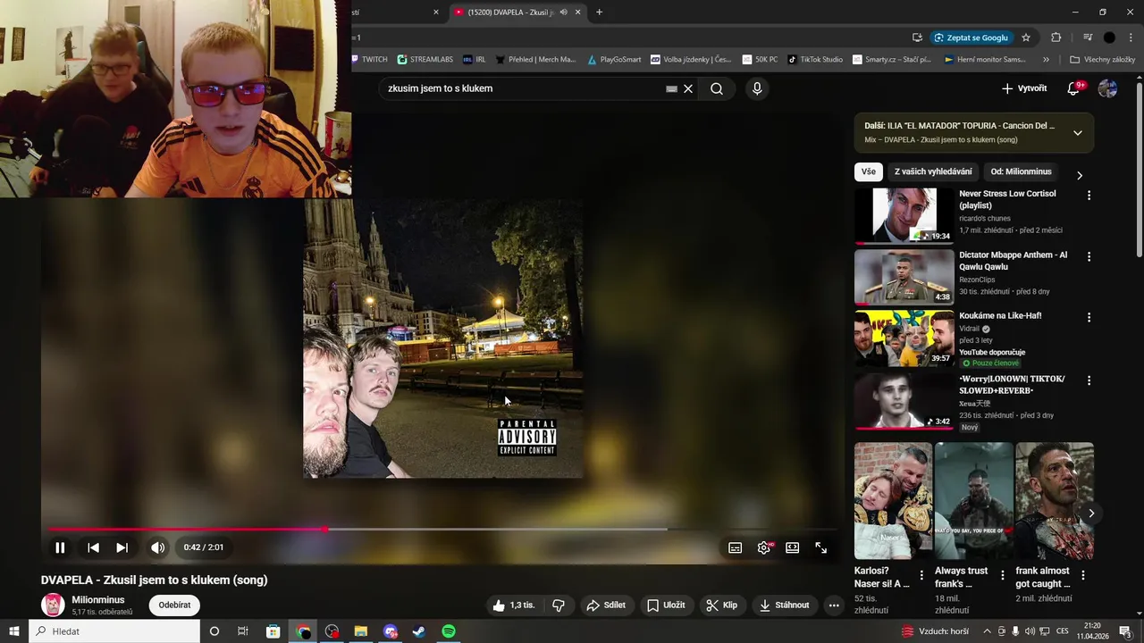Image resolution: width=1144 pixels, height=643 pixels.
Task: Show hidden bookmarks with double chevron
Action: 1046,60
